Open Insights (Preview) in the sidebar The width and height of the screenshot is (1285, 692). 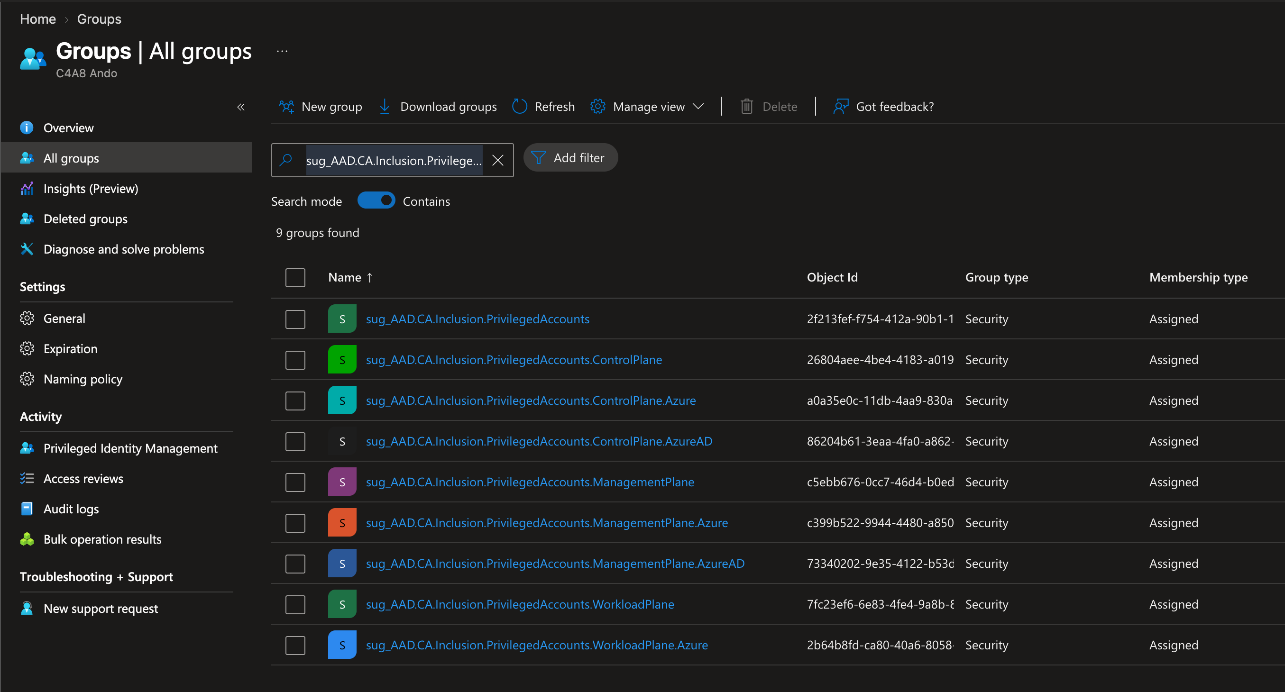(126, 189)
